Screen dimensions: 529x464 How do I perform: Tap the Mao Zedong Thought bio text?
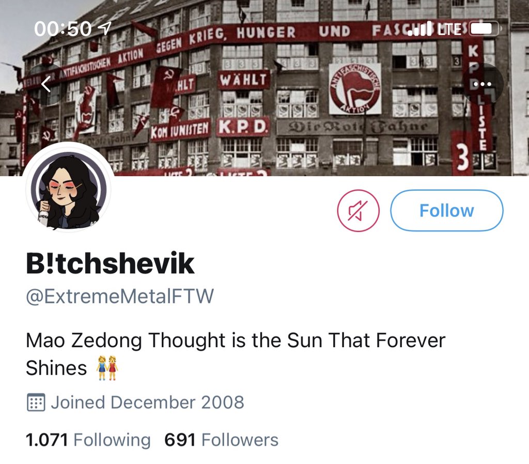tap(236, 353)
